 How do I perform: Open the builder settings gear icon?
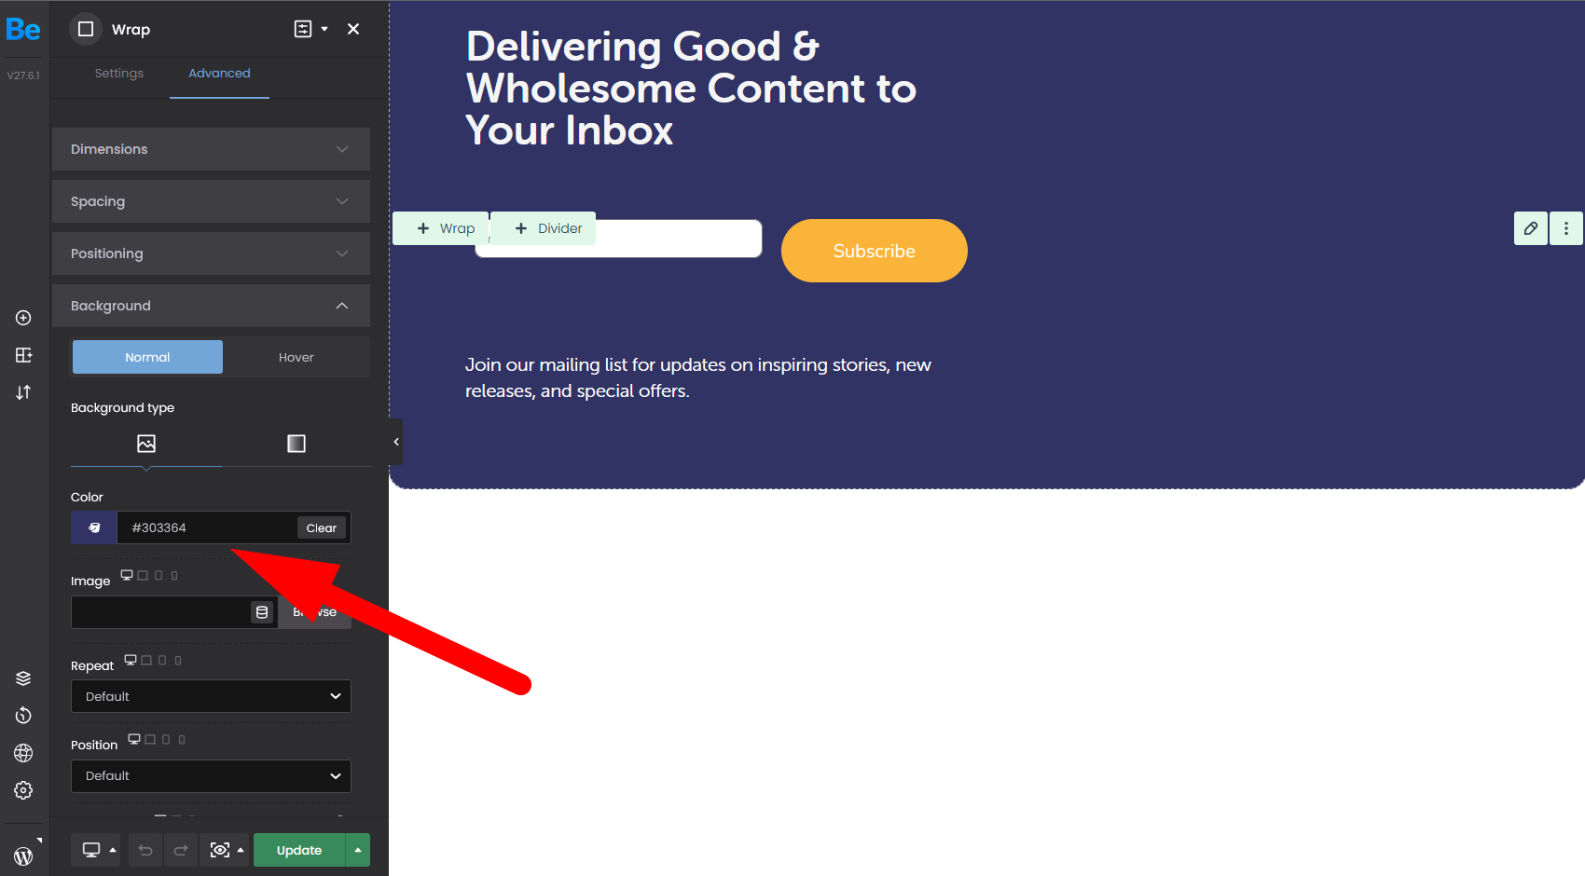tap(23, 790)
